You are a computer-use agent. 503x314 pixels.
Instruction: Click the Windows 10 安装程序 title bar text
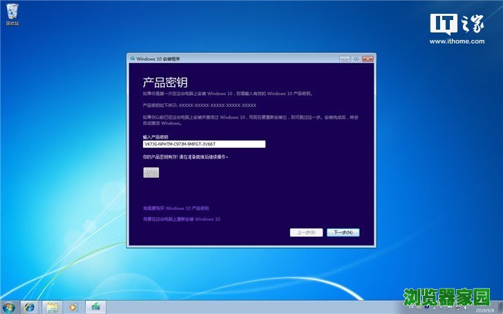pyautogui.click(x=158, y=59)
